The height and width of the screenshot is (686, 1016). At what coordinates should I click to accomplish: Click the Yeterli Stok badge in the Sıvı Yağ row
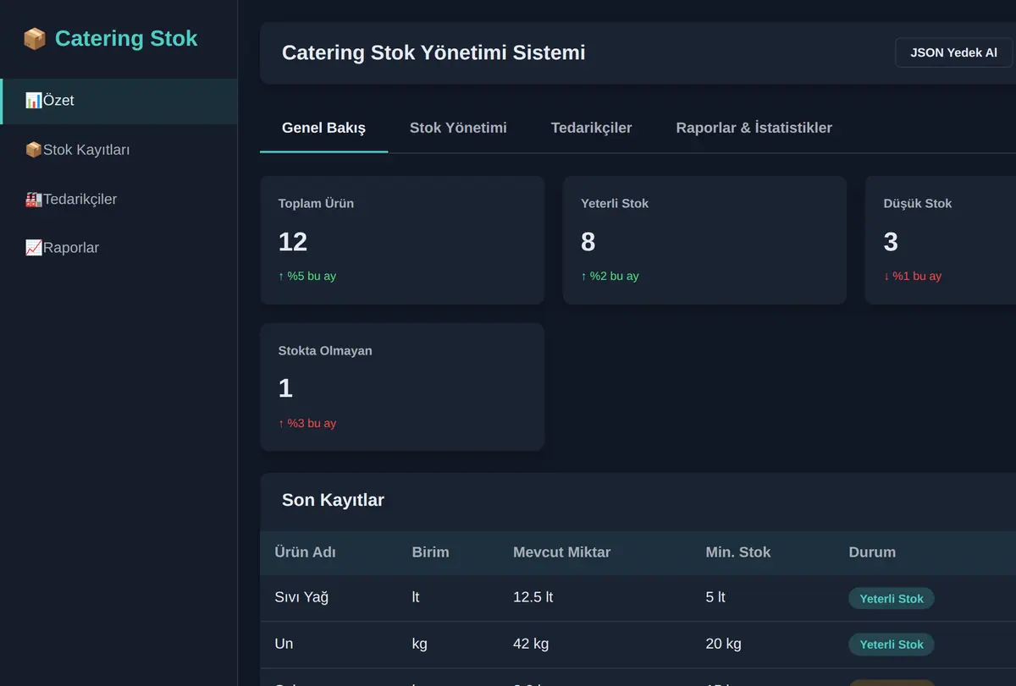coord(892,599)
